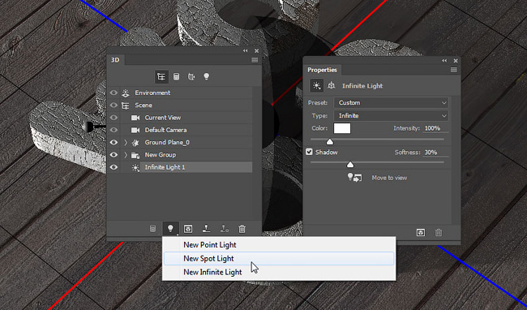Click the Intensity 100% value field
Viewport: 527px width, 310px height.
[x=435, y=128]
